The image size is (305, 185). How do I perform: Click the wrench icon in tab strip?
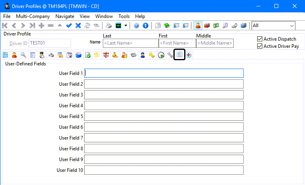(x=170, y=55)
